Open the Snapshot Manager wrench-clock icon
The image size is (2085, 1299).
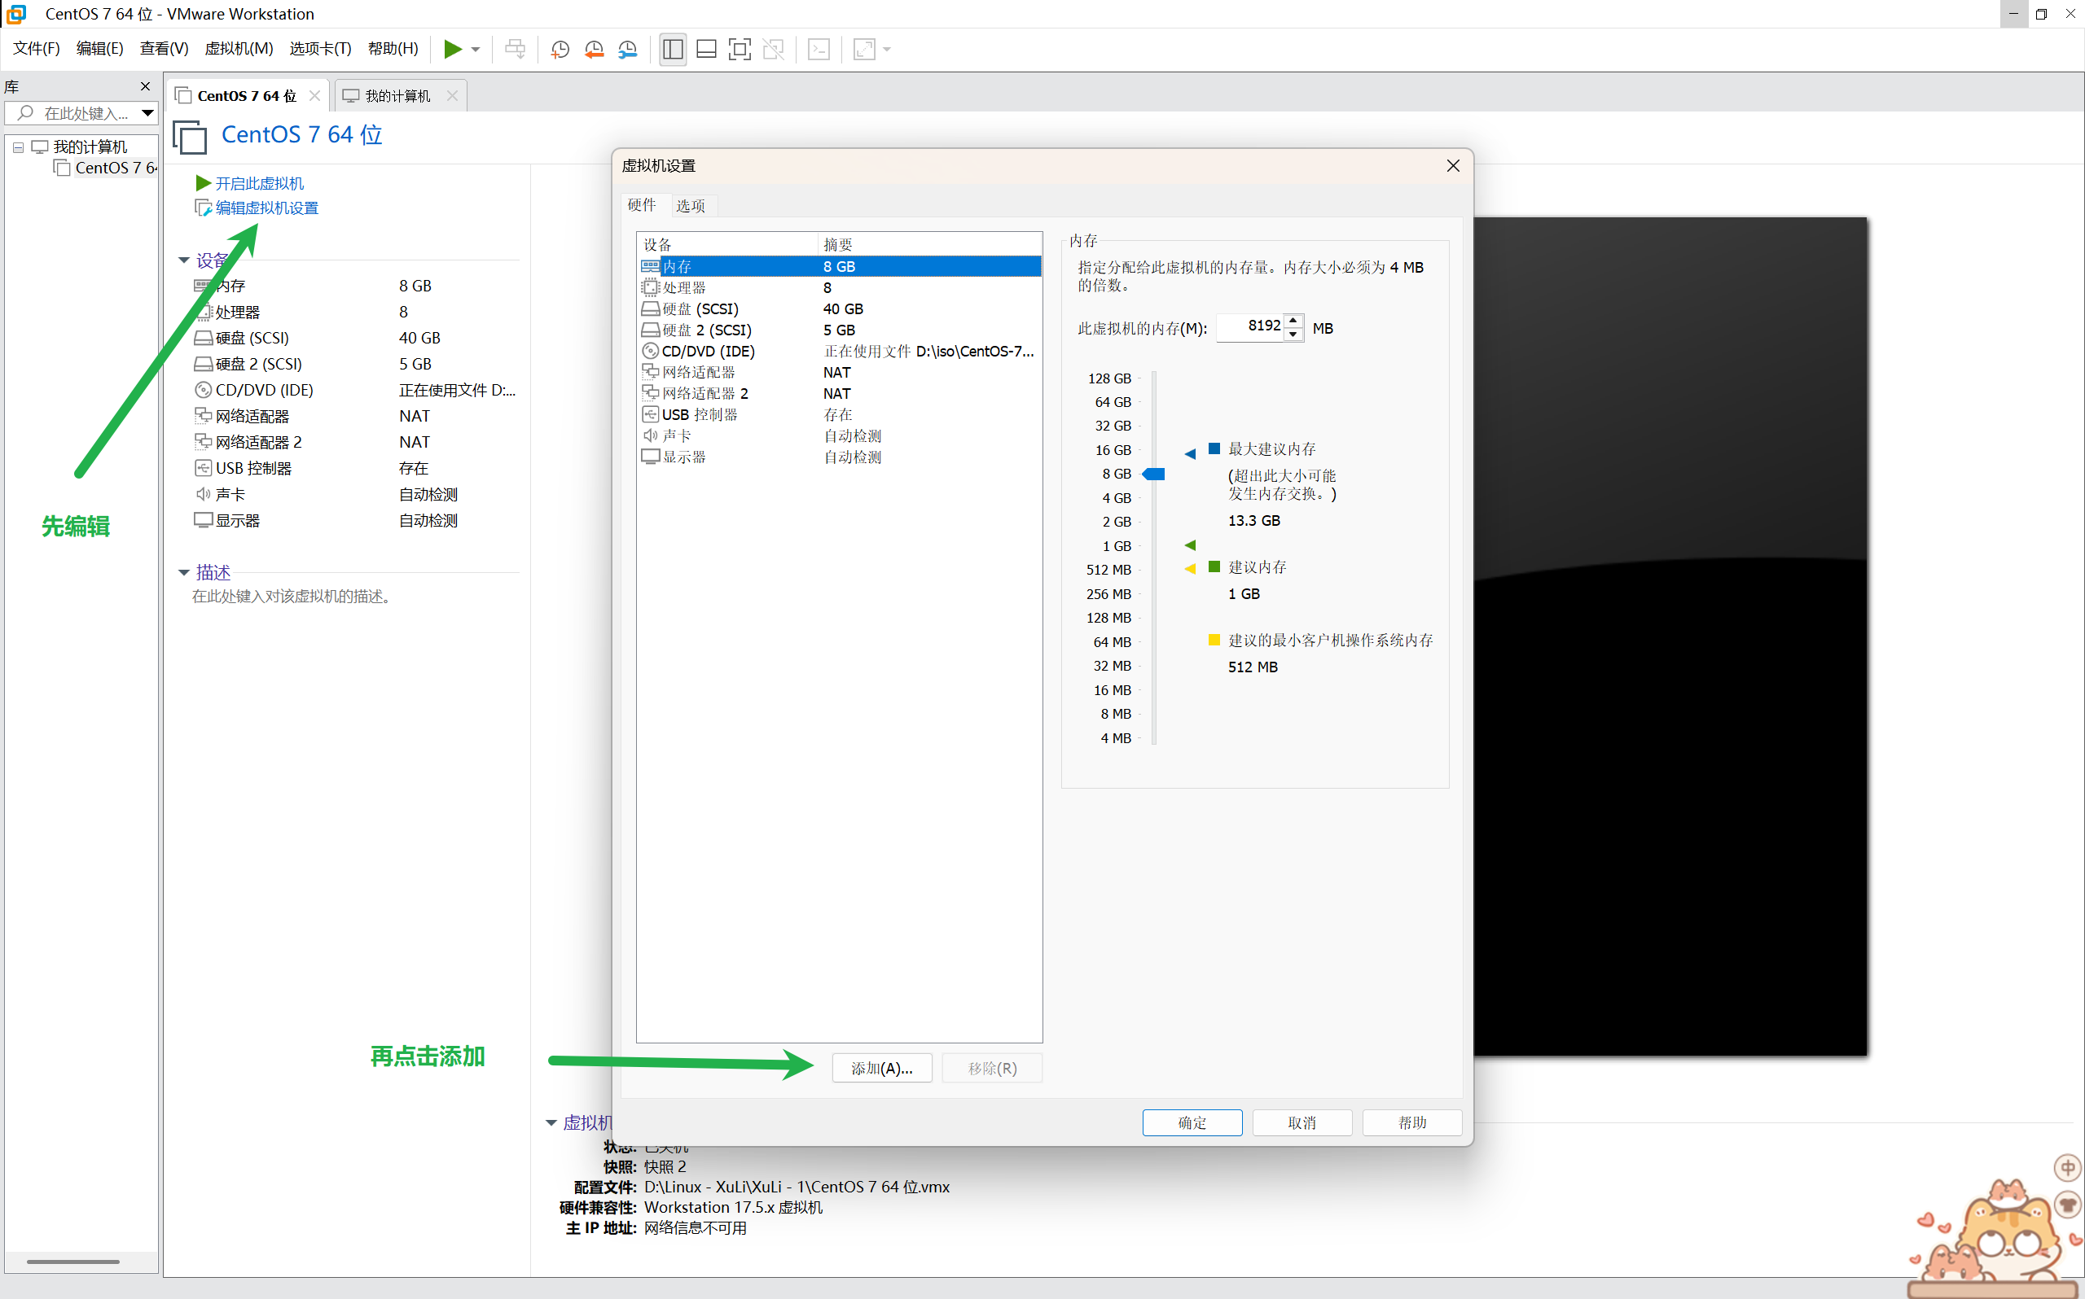(628, 49)
